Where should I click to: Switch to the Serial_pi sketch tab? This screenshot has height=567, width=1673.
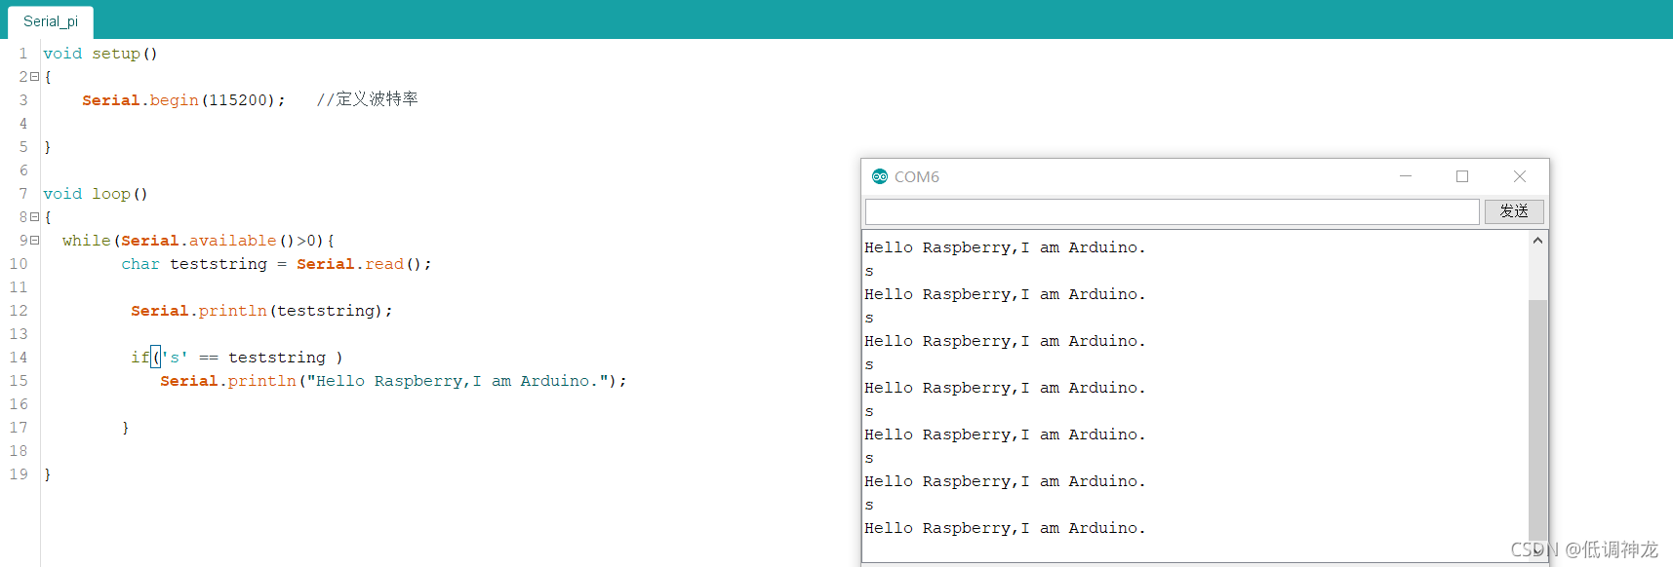(x=51, y=21)
